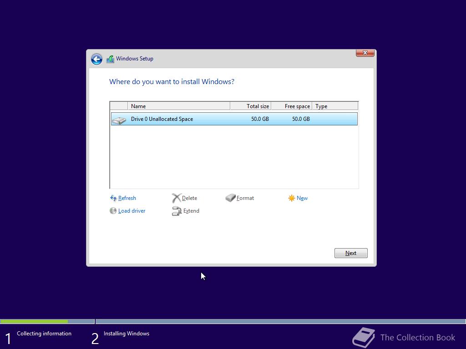Click "Collecting information" step label

coord(44,333)
